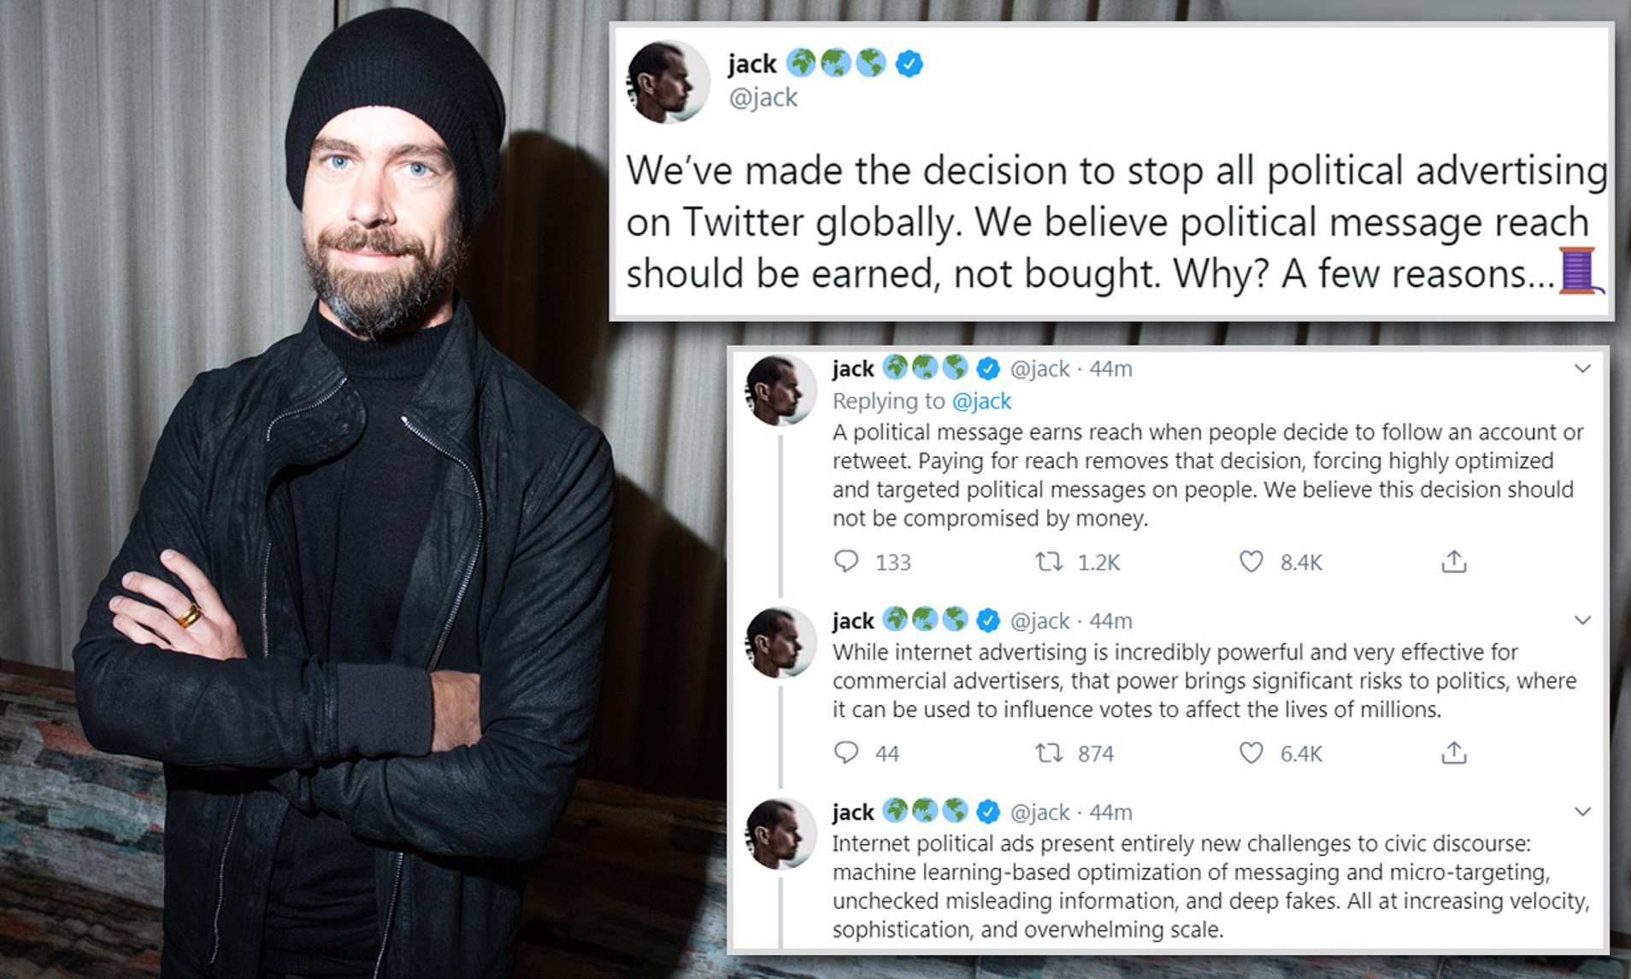
Task: Click the thread spool emoji after 'reasons...'
Action: (1580, 272)
